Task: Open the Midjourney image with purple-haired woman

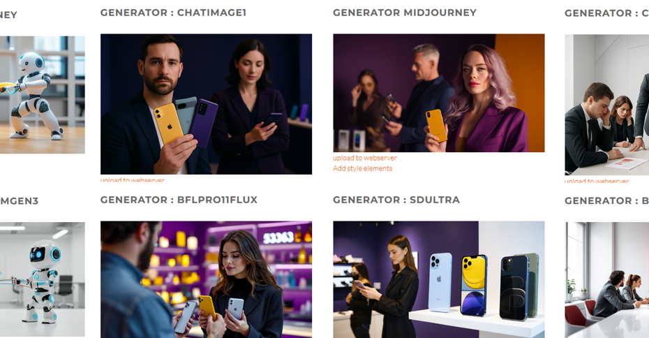Action: pyautogui.click(x=439, y=93)
